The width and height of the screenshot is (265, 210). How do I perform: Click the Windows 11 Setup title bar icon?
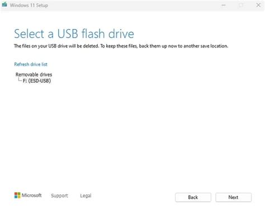[4, 4]
